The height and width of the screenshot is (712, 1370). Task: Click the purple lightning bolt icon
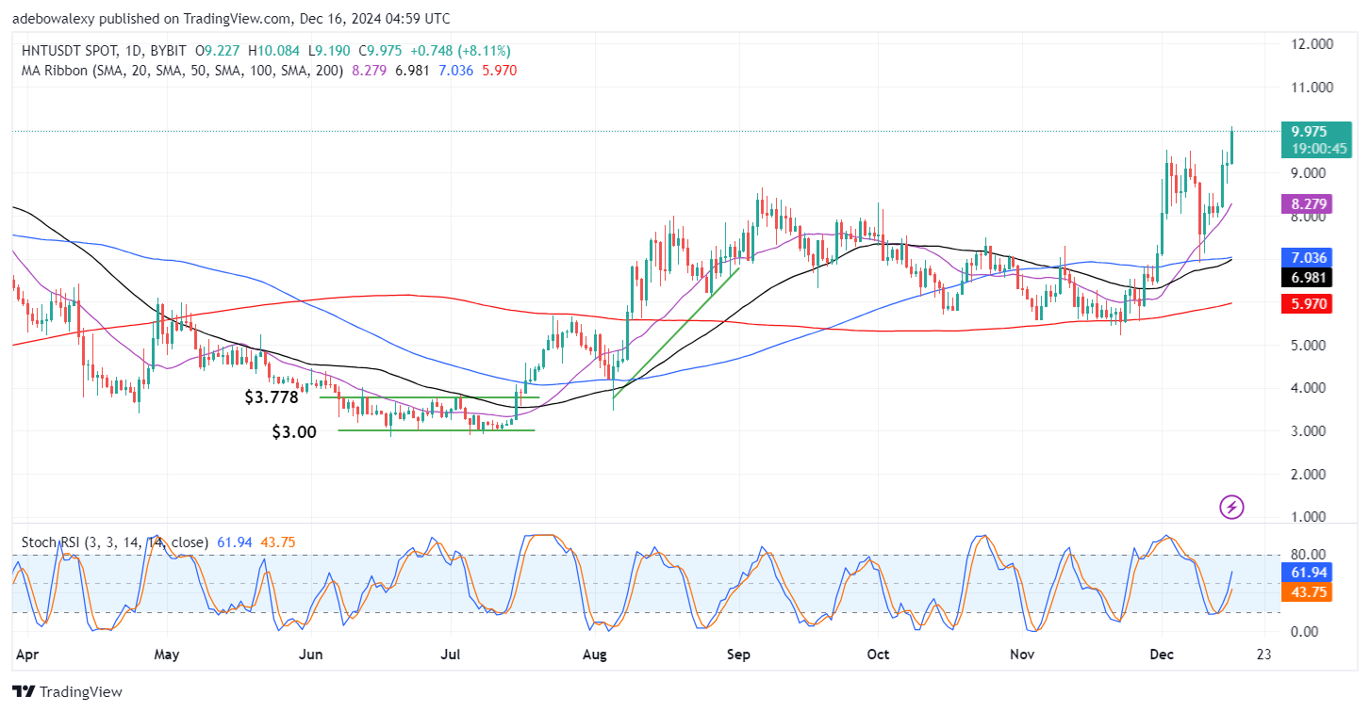[x=1232, y=508]
